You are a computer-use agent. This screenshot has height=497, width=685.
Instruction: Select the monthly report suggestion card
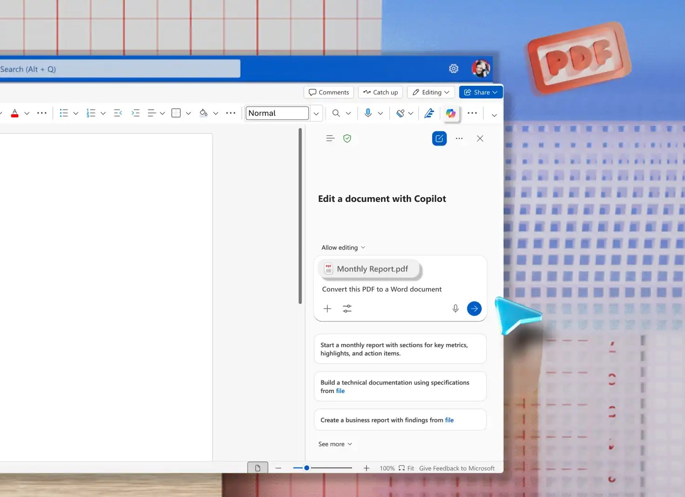(x=400, y=349)
